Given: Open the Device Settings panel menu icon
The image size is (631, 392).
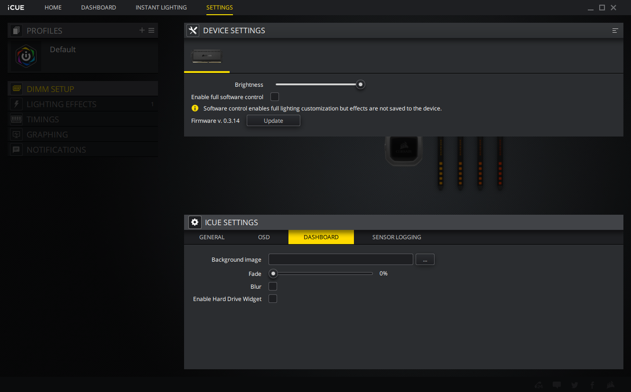Looking at the screenshot, I should point(615,31).
